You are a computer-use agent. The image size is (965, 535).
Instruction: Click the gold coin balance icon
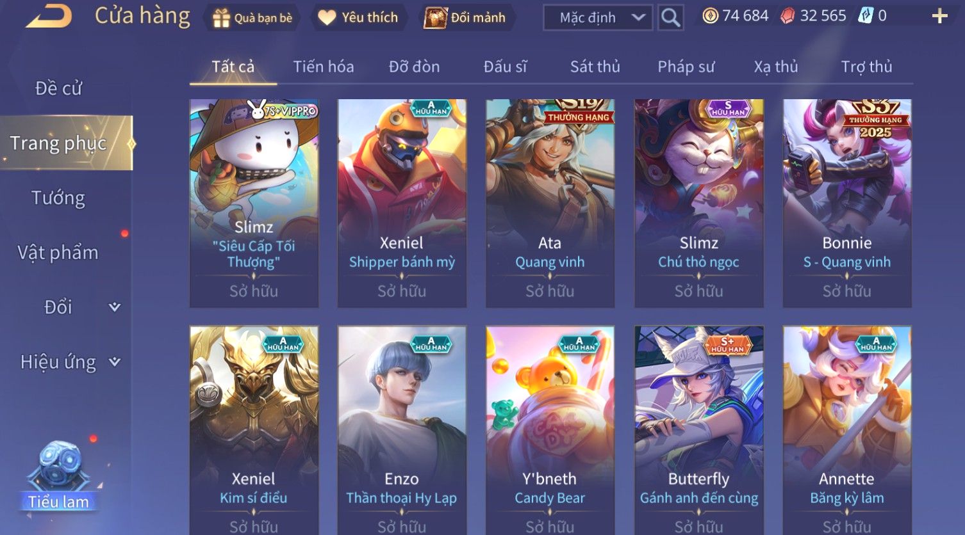(x=710, y=16)
